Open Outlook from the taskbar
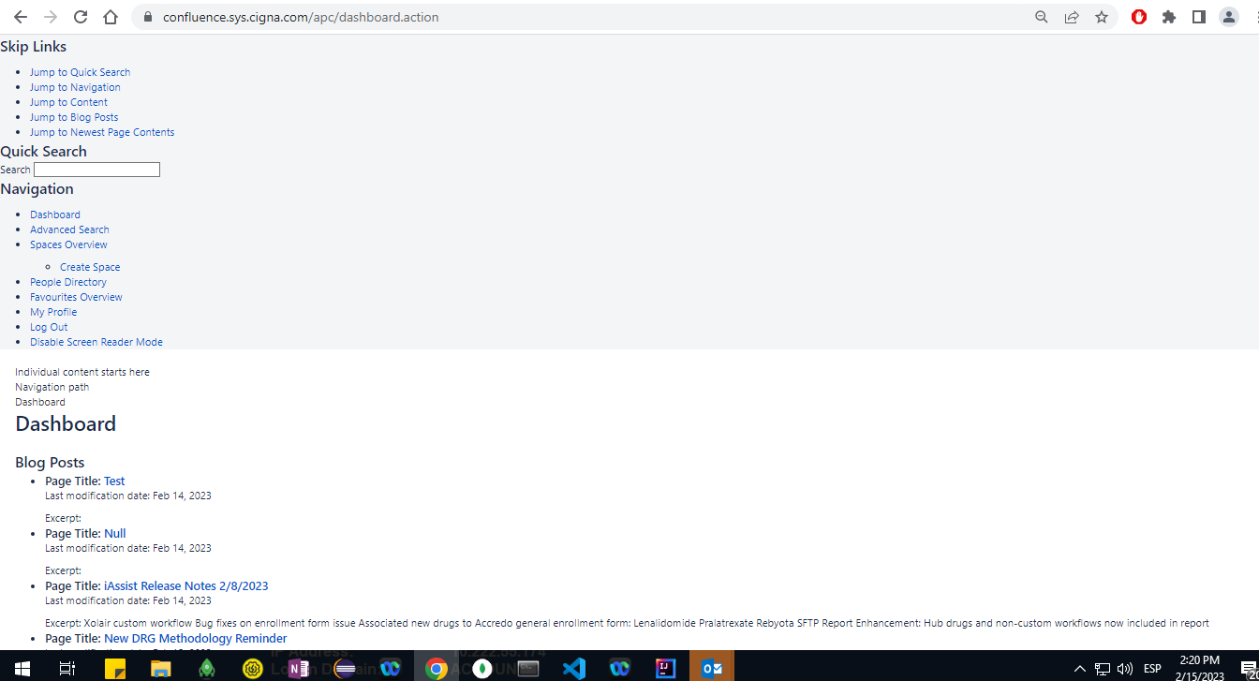1259x681 pixels. click(712, 668)
